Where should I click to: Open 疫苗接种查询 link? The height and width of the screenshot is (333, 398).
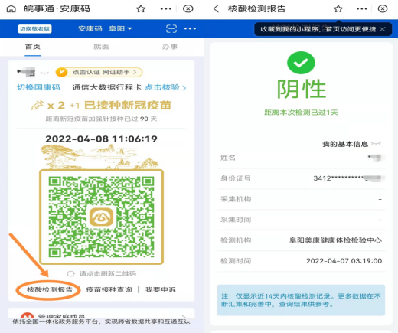coord(109,289)
